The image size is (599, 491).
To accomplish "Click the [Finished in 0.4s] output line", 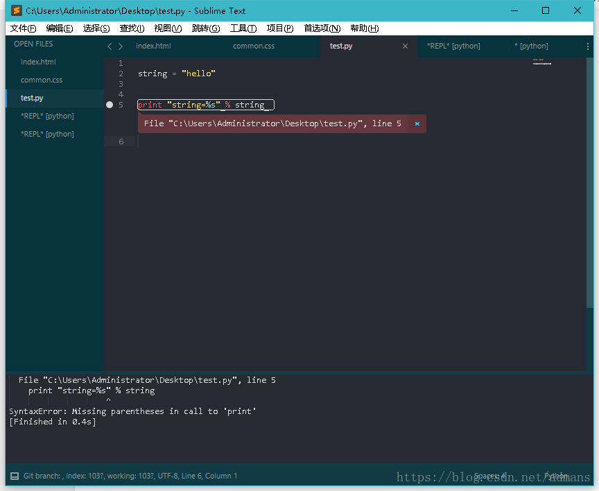I will pyautogui.click(x=52, y=422).
